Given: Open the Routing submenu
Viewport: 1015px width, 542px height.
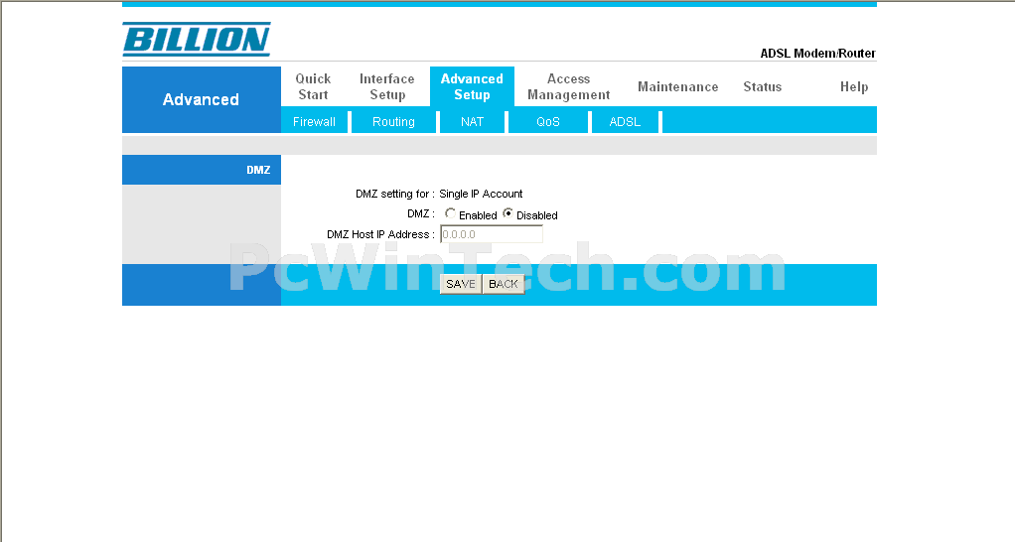Looking at the screenshot, I should pos(393,121).
